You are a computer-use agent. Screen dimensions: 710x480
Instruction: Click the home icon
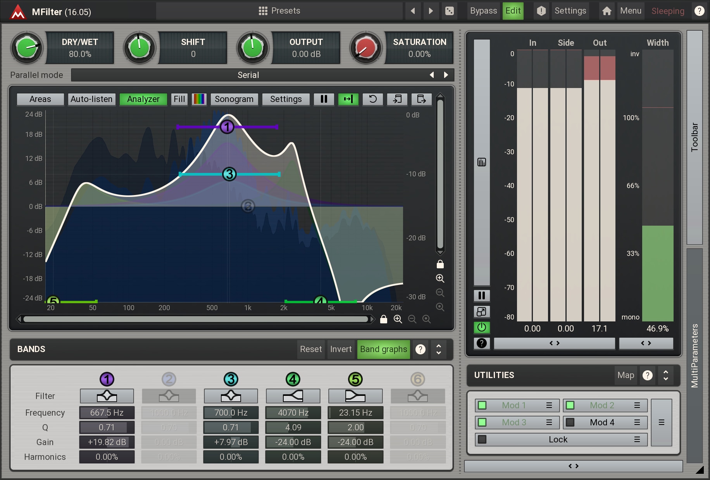(x=607, y=11)
